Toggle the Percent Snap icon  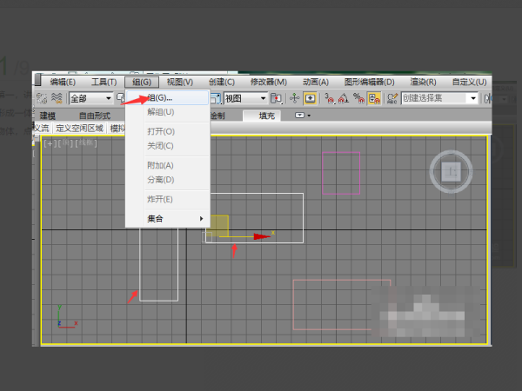tap(358, 98)
